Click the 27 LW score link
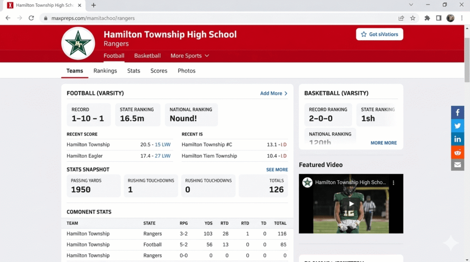470x262 pixels. click(x=162, y=156)
